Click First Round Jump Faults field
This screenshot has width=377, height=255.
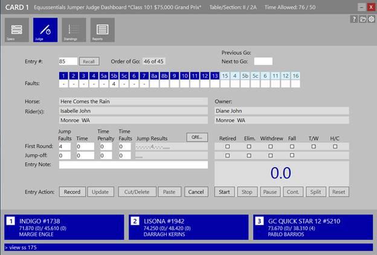click(65, 146)
